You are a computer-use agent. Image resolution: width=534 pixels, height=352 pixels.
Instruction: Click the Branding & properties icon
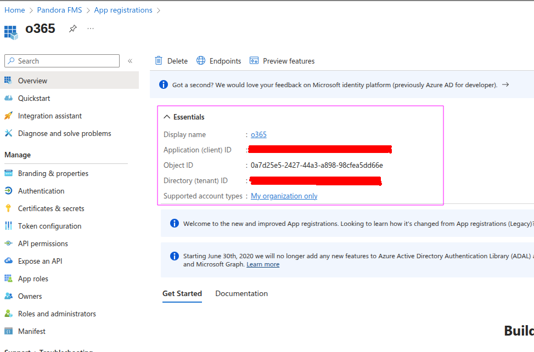(8, 173)
